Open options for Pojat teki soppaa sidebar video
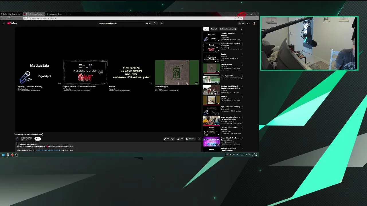The image size is (367, 206). (243, 65)
